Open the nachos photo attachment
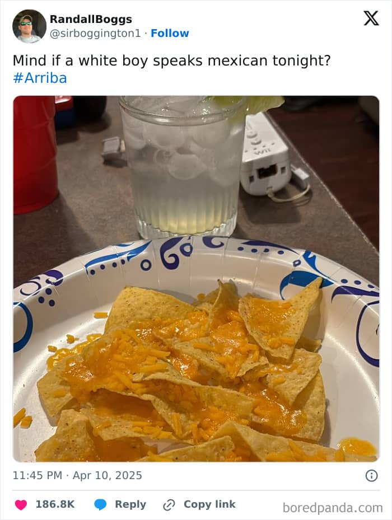392x520 pixels. [x=196, y=279]
